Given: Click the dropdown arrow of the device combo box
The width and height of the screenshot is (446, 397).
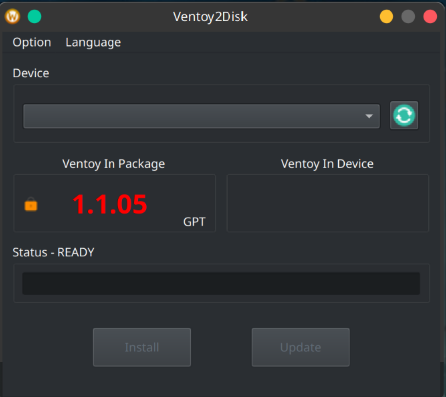Looking at the screenshot, I should coord(369,116).
